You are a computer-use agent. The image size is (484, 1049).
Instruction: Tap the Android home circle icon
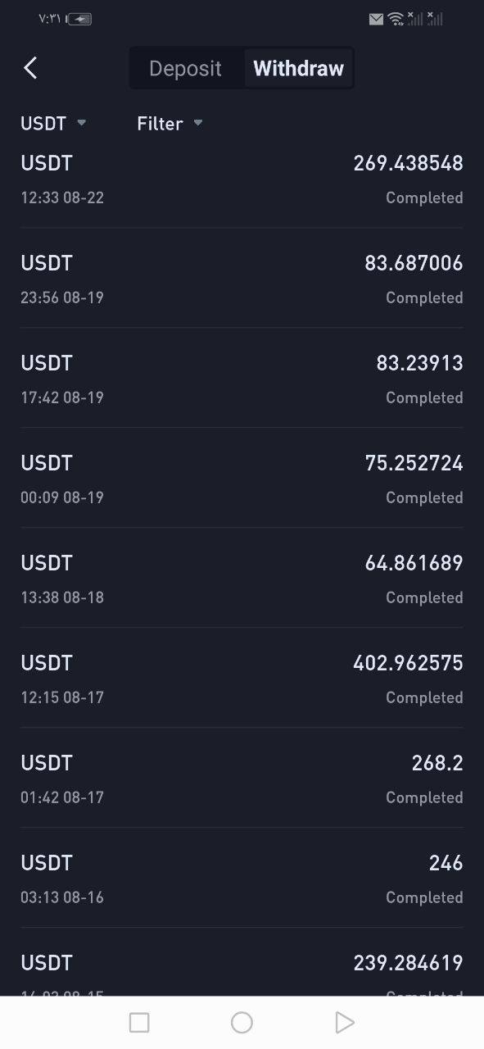pos(242,1022)
